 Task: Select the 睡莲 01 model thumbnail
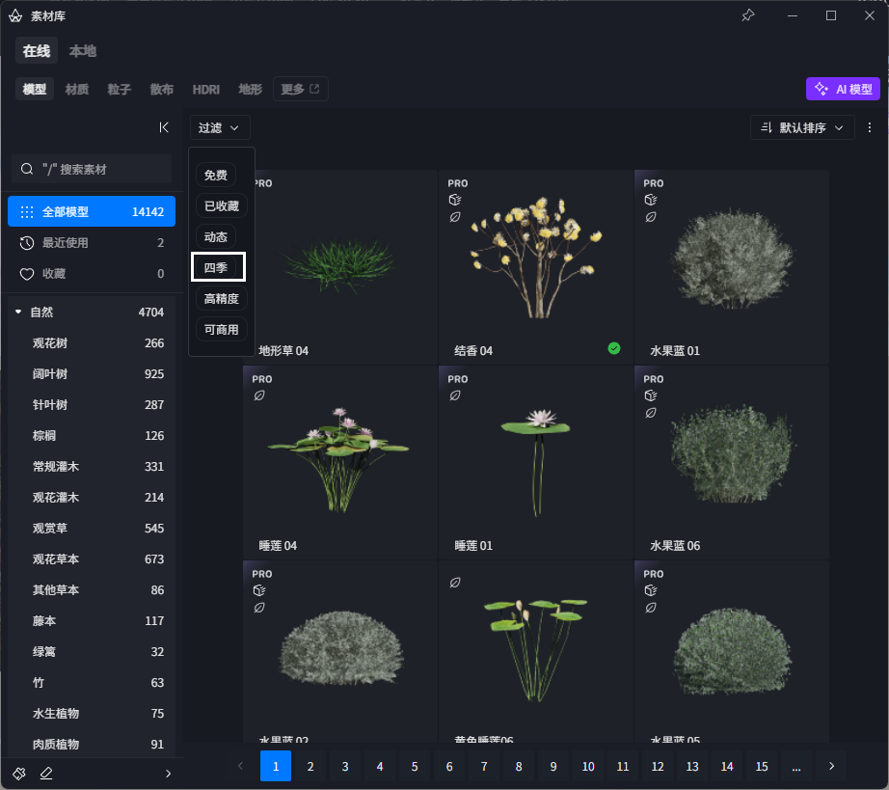pyautogui.click(x=536, y=462)
